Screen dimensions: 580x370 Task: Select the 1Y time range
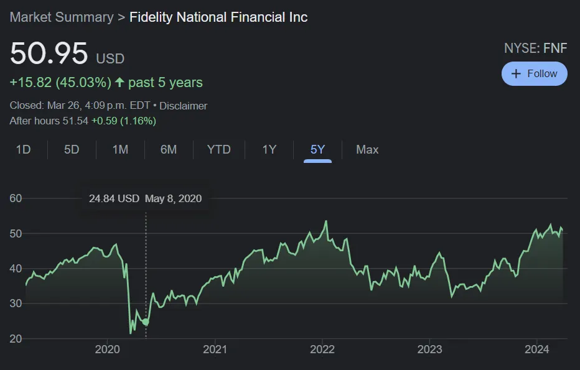pyautogui.click(x=268, y=150)
